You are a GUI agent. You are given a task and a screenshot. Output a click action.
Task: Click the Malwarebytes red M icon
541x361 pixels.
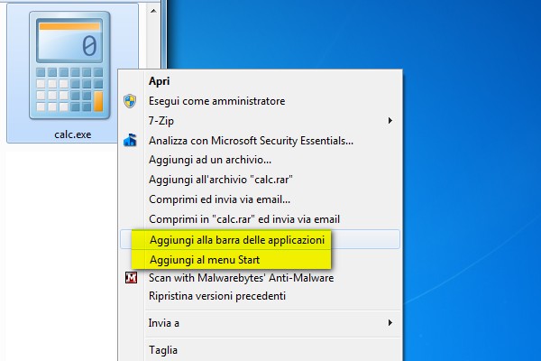(x=131, y=277)
